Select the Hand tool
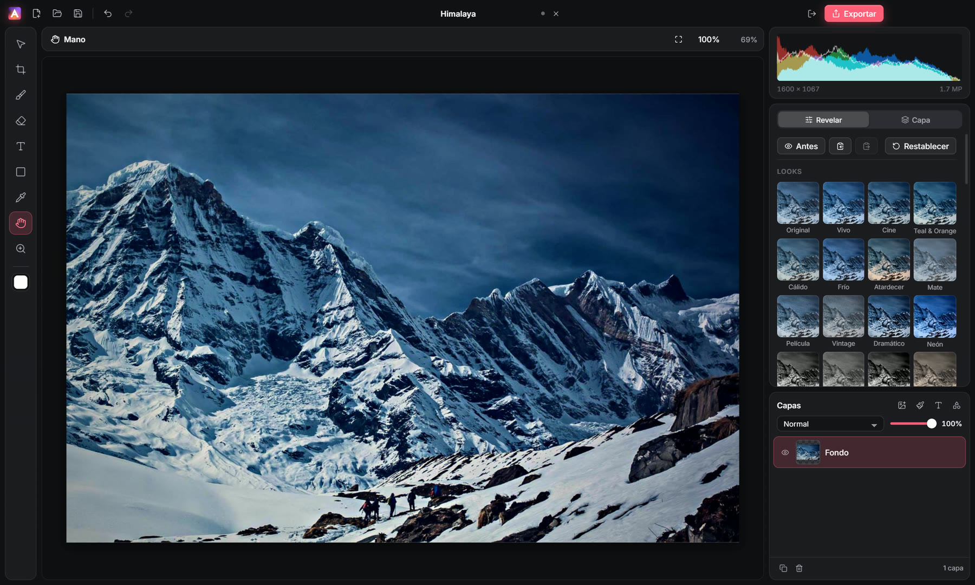Viewport: 975px width, 585px height. click(x=21, y=223)
